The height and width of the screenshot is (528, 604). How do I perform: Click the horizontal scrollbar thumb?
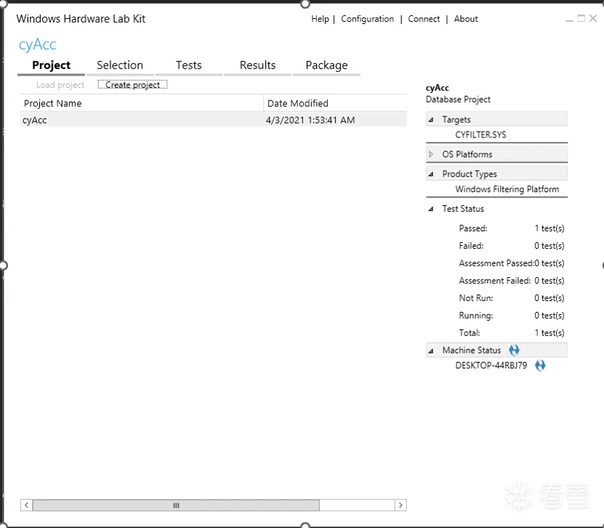pyautogui.click(x=176, y=505)
